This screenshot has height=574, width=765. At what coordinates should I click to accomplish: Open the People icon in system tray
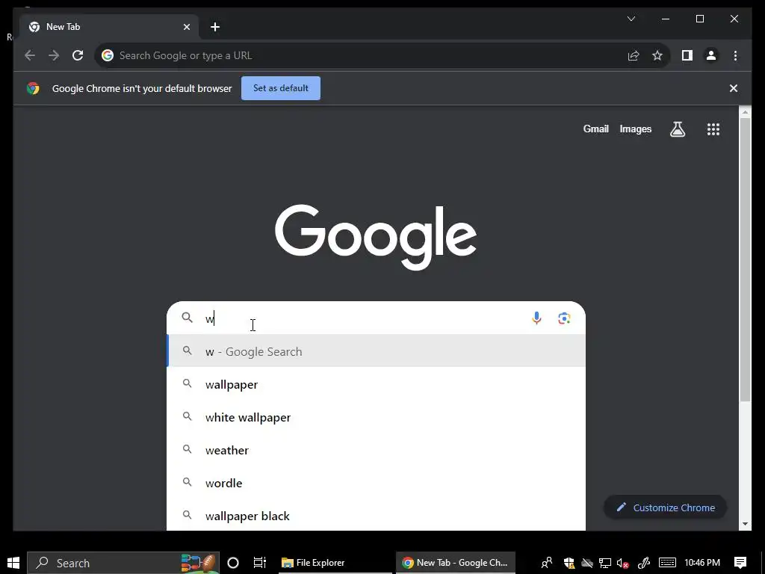[x=547, y=563]
